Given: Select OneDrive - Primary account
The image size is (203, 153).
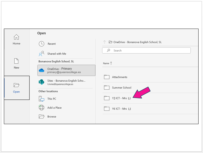Looking at the screenshot, I should [x=66, y=70].
